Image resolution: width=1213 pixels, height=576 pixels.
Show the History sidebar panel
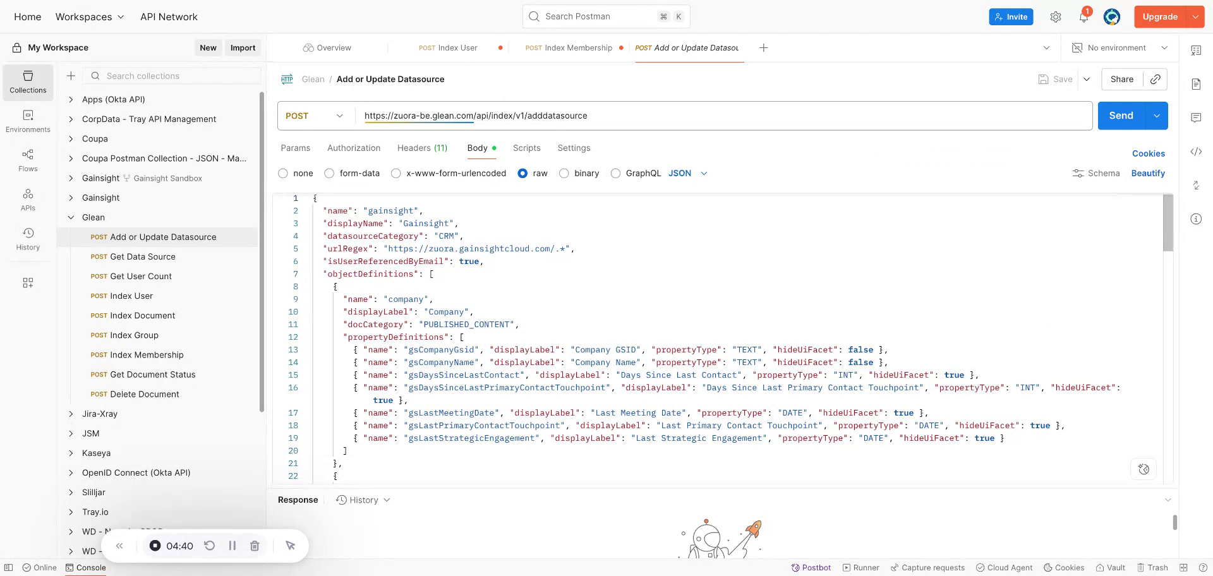(28, 239)
